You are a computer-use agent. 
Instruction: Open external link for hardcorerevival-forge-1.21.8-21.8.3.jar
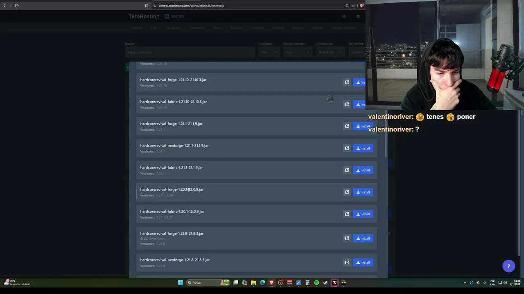coord(347,238)
